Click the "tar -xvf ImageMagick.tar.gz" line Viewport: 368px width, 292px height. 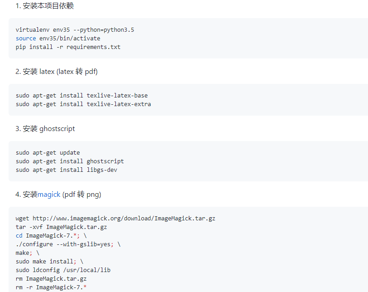[61, 227]
